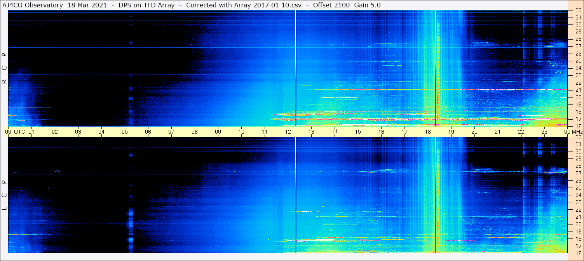Screen dimensions: 584x261
Task: Click white vertical line after 12 UTC in RCP plot
Action: (x=295, y=68)
